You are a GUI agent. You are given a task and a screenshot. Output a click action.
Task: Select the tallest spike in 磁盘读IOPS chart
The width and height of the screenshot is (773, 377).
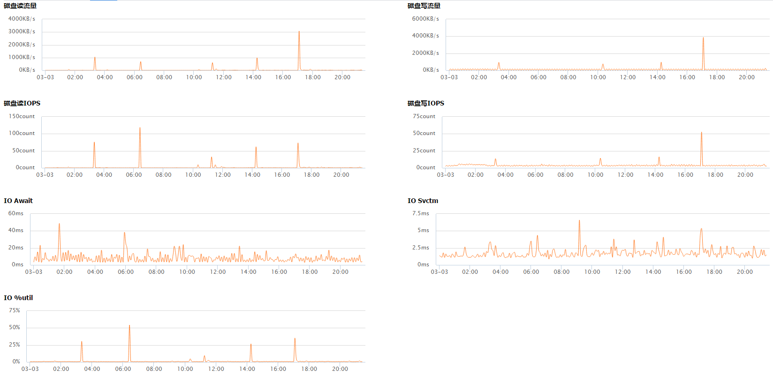coord(140,128)
